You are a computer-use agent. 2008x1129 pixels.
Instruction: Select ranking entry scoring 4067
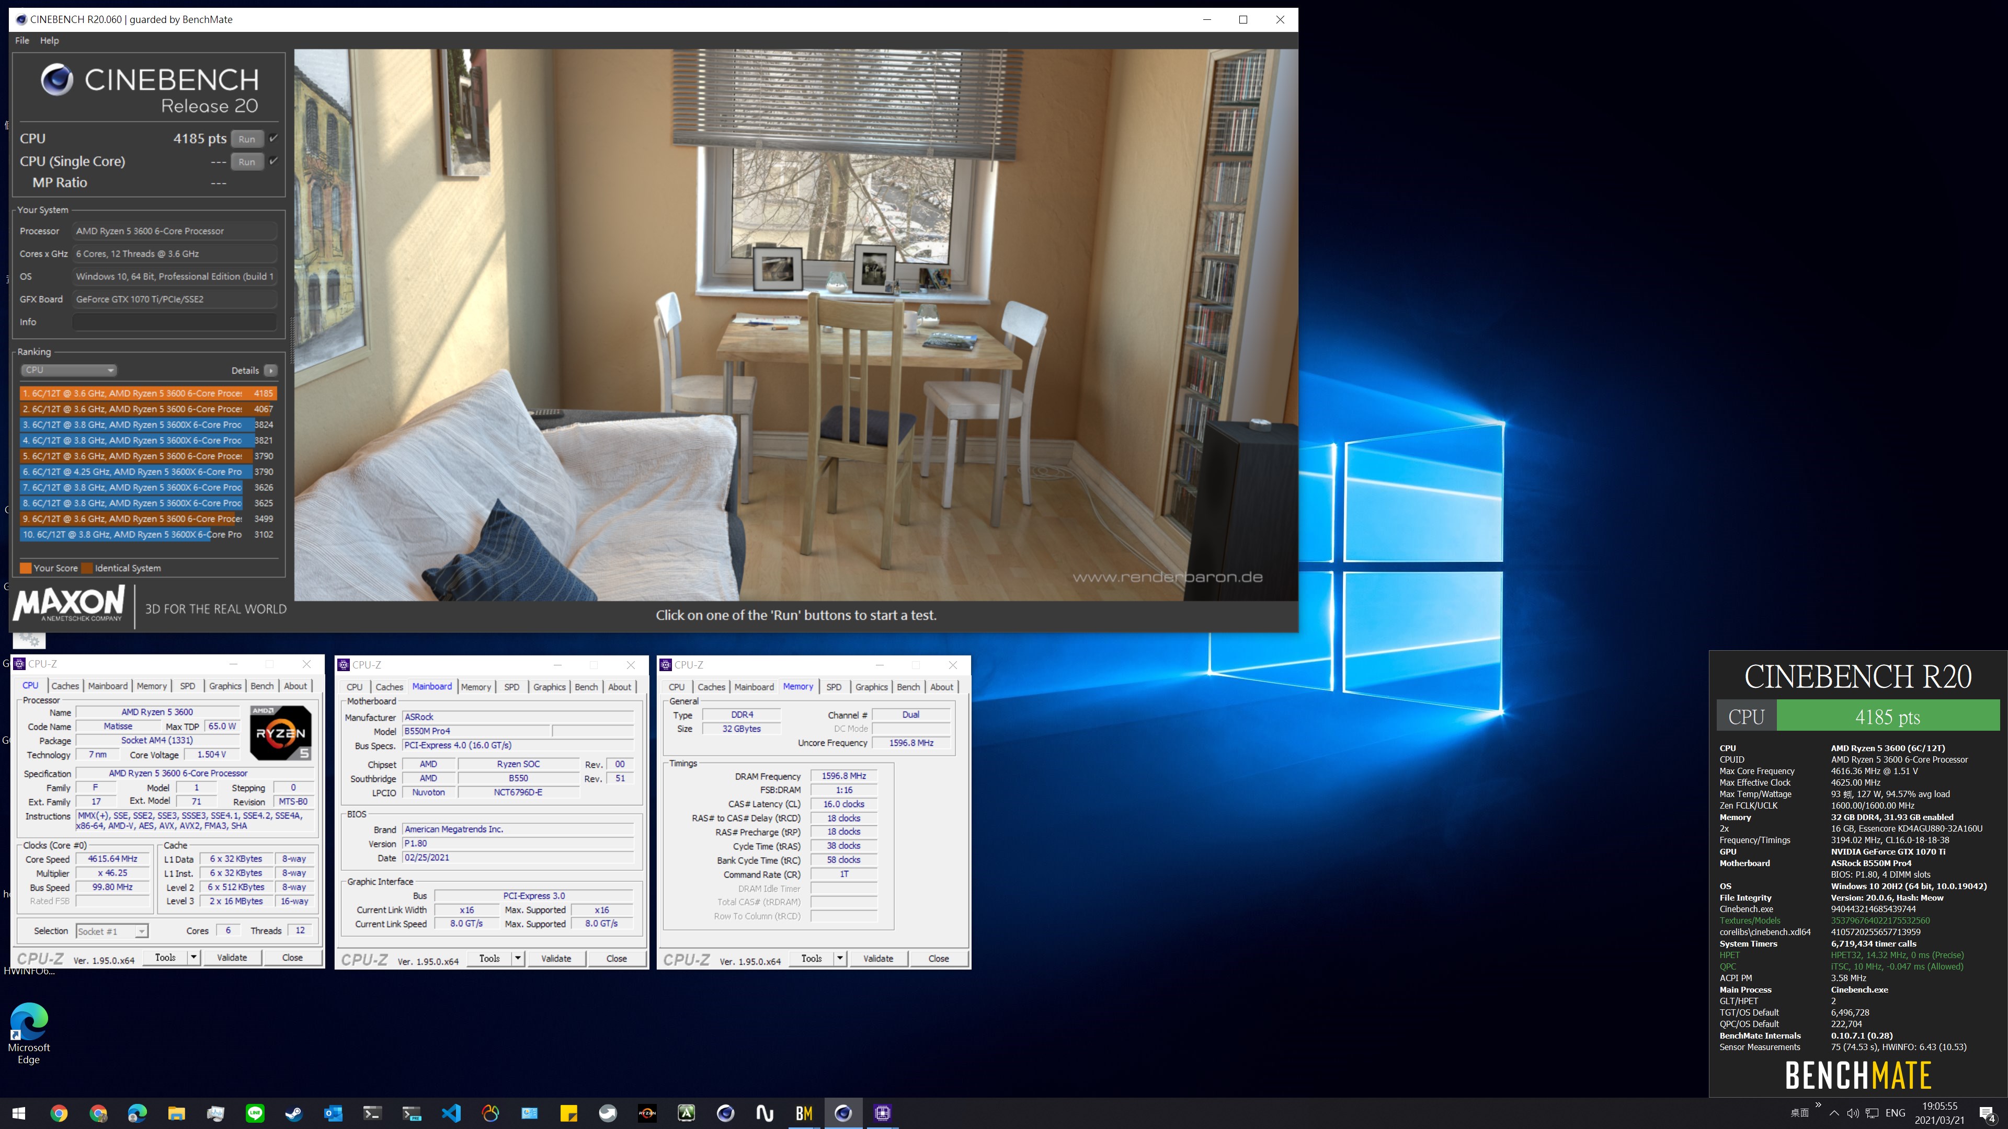[x=148, y=409]
